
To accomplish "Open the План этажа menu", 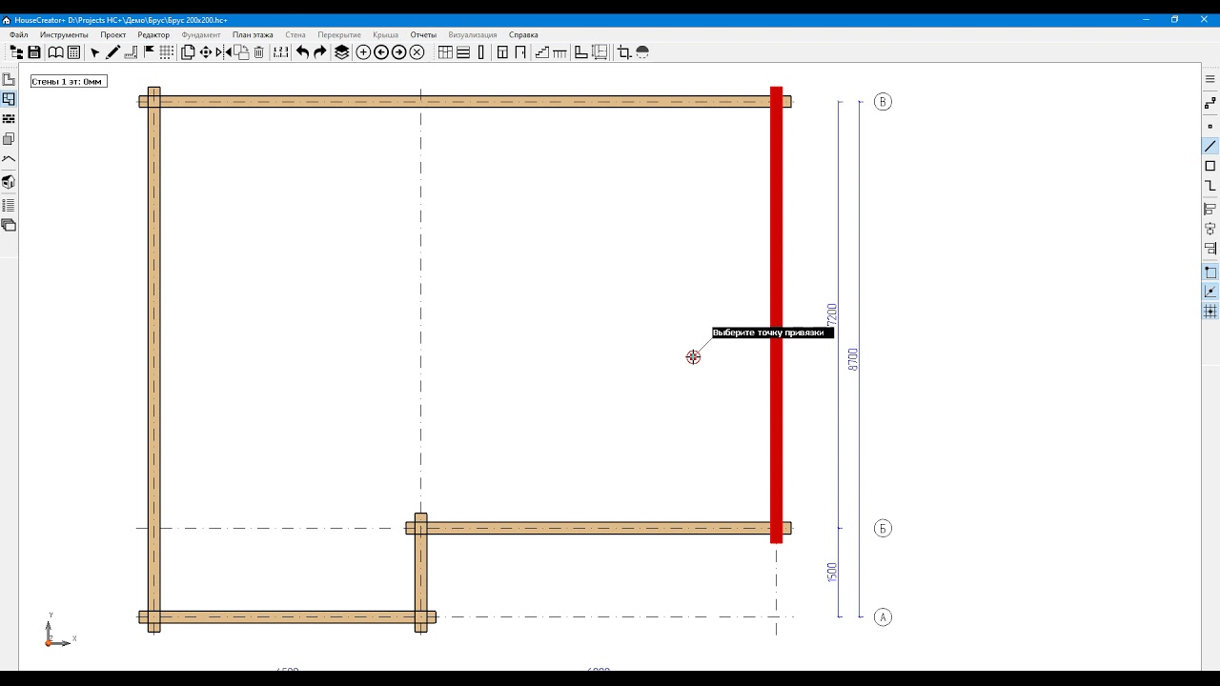I will pos(253,34).
